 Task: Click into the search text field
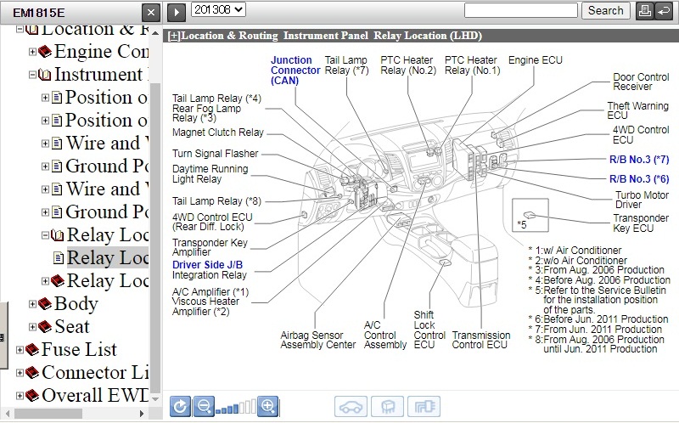click(521, 11)
